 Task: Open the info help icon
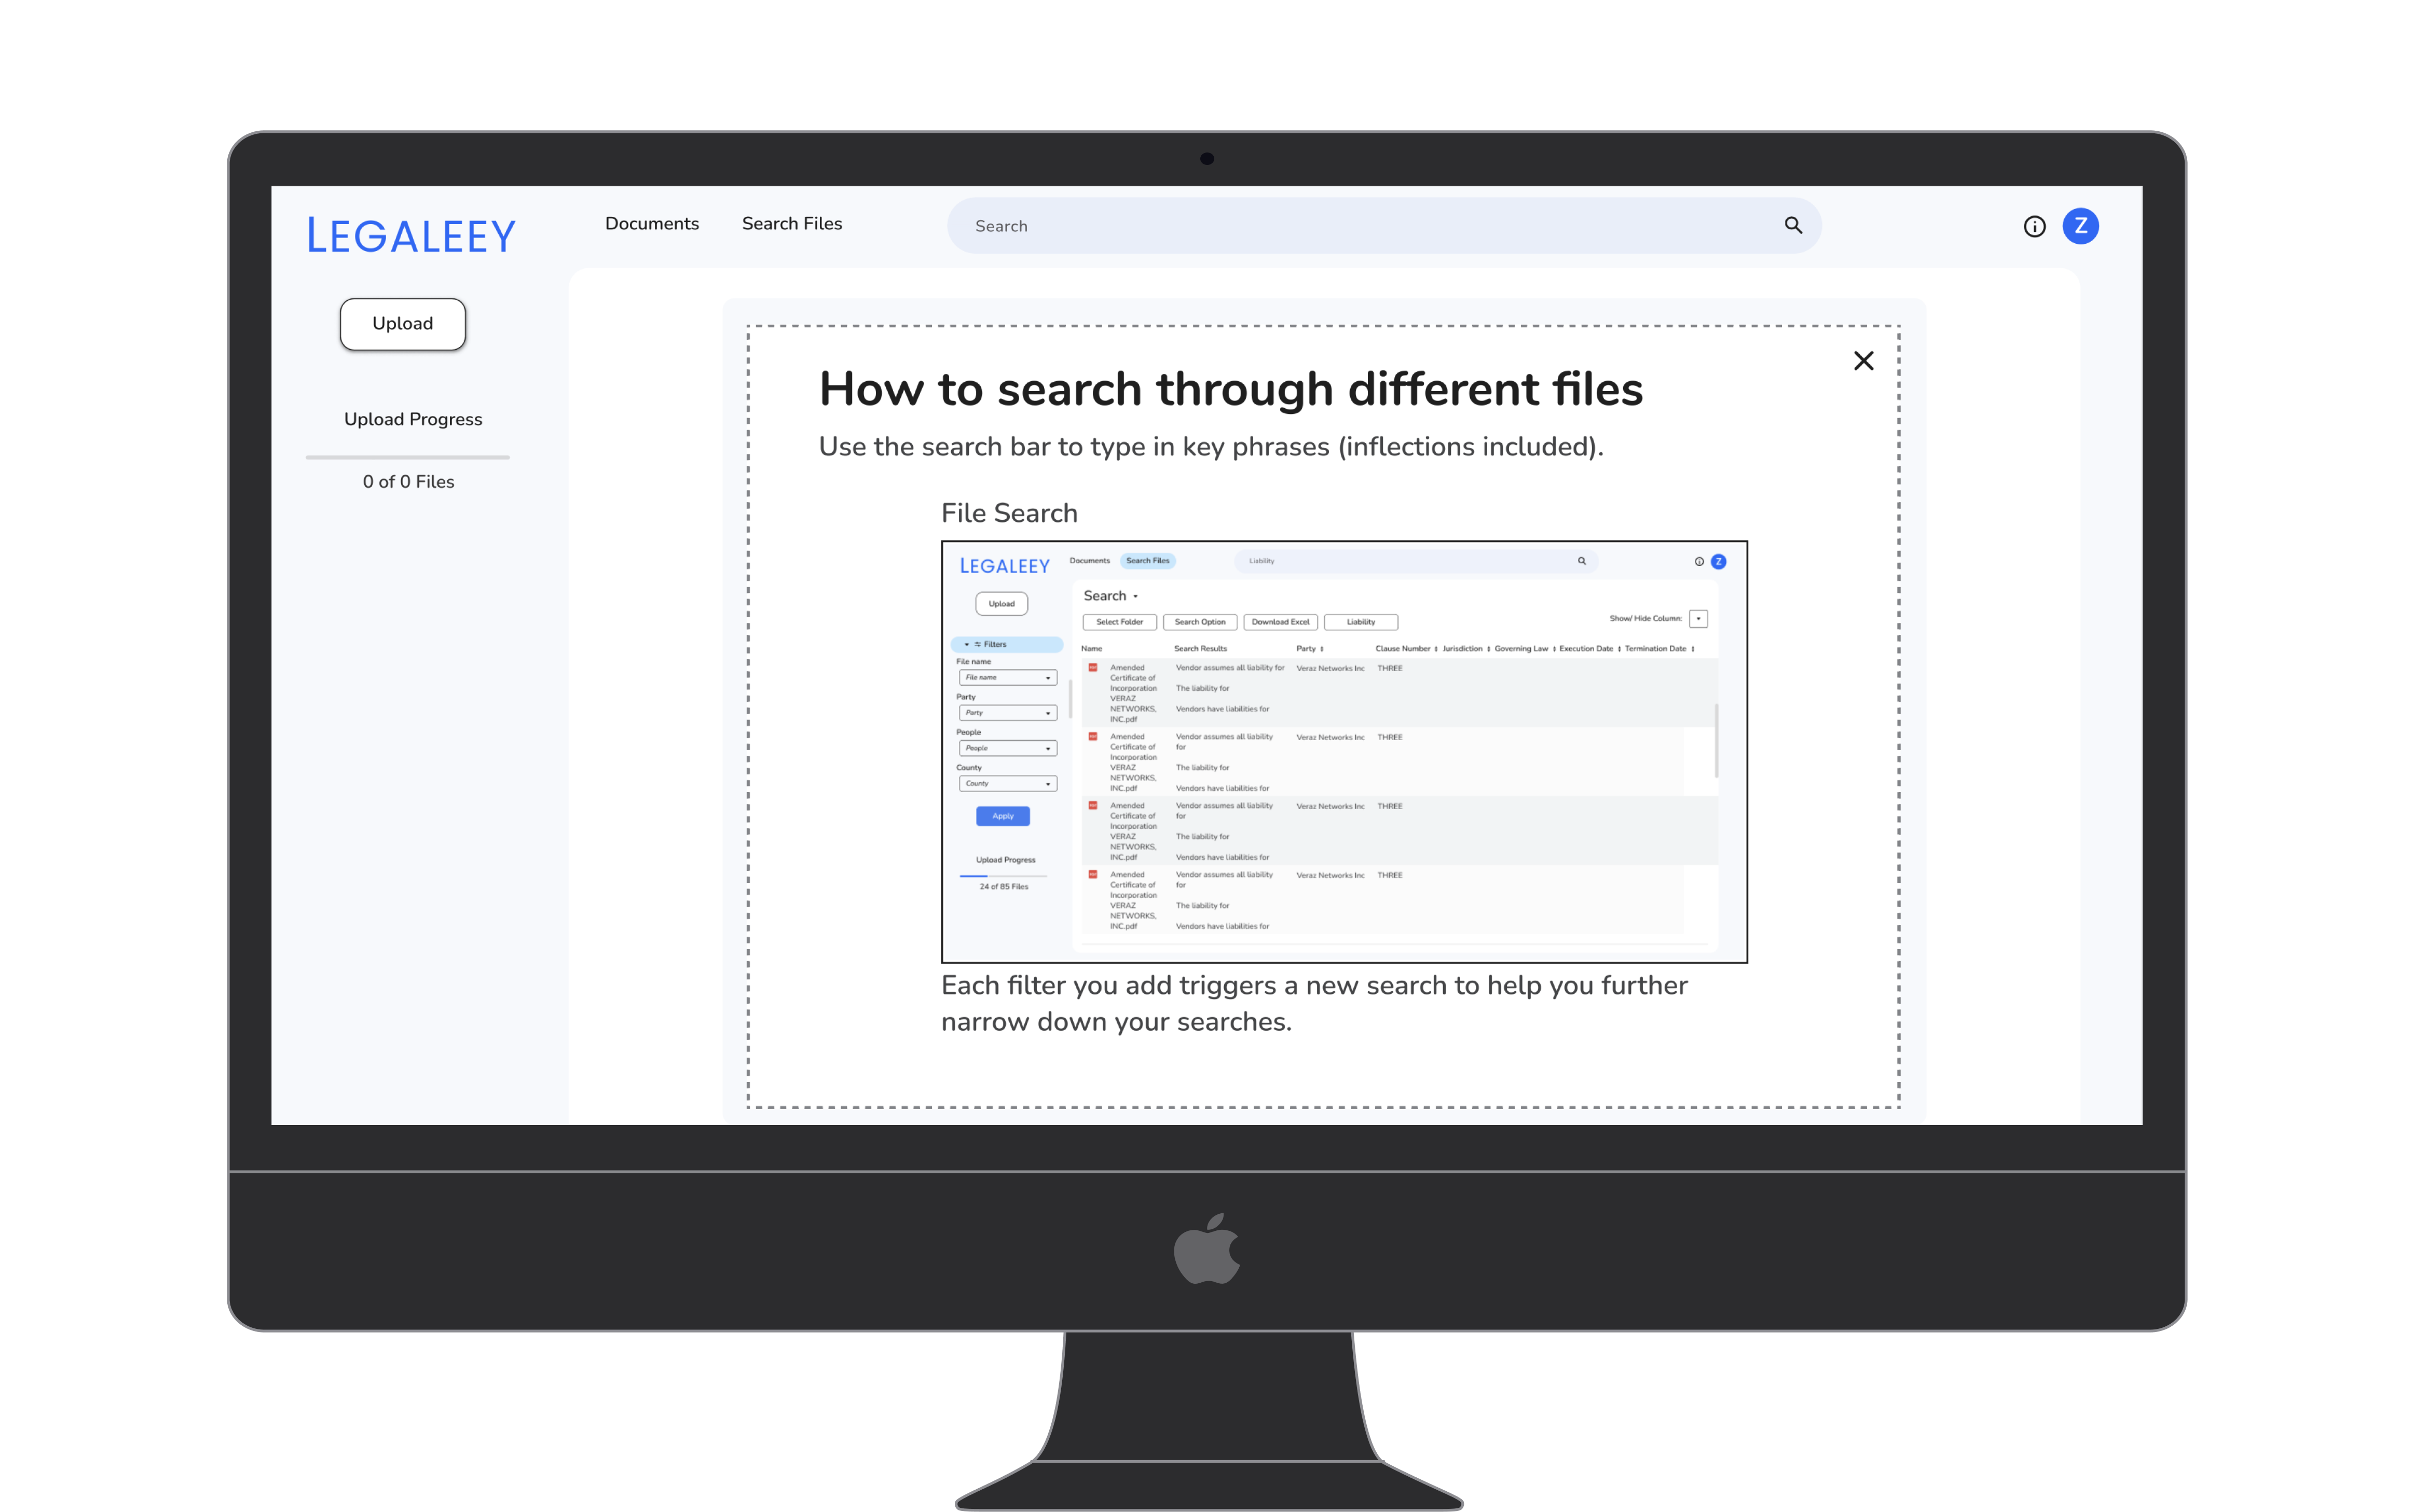point(2034,227)
